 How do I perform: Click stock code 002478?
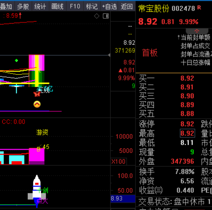coord(183,9)
